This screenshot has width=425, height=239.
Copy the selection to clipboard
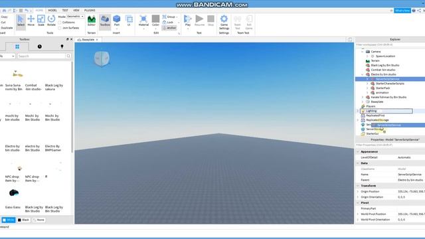tap(5, 17)
